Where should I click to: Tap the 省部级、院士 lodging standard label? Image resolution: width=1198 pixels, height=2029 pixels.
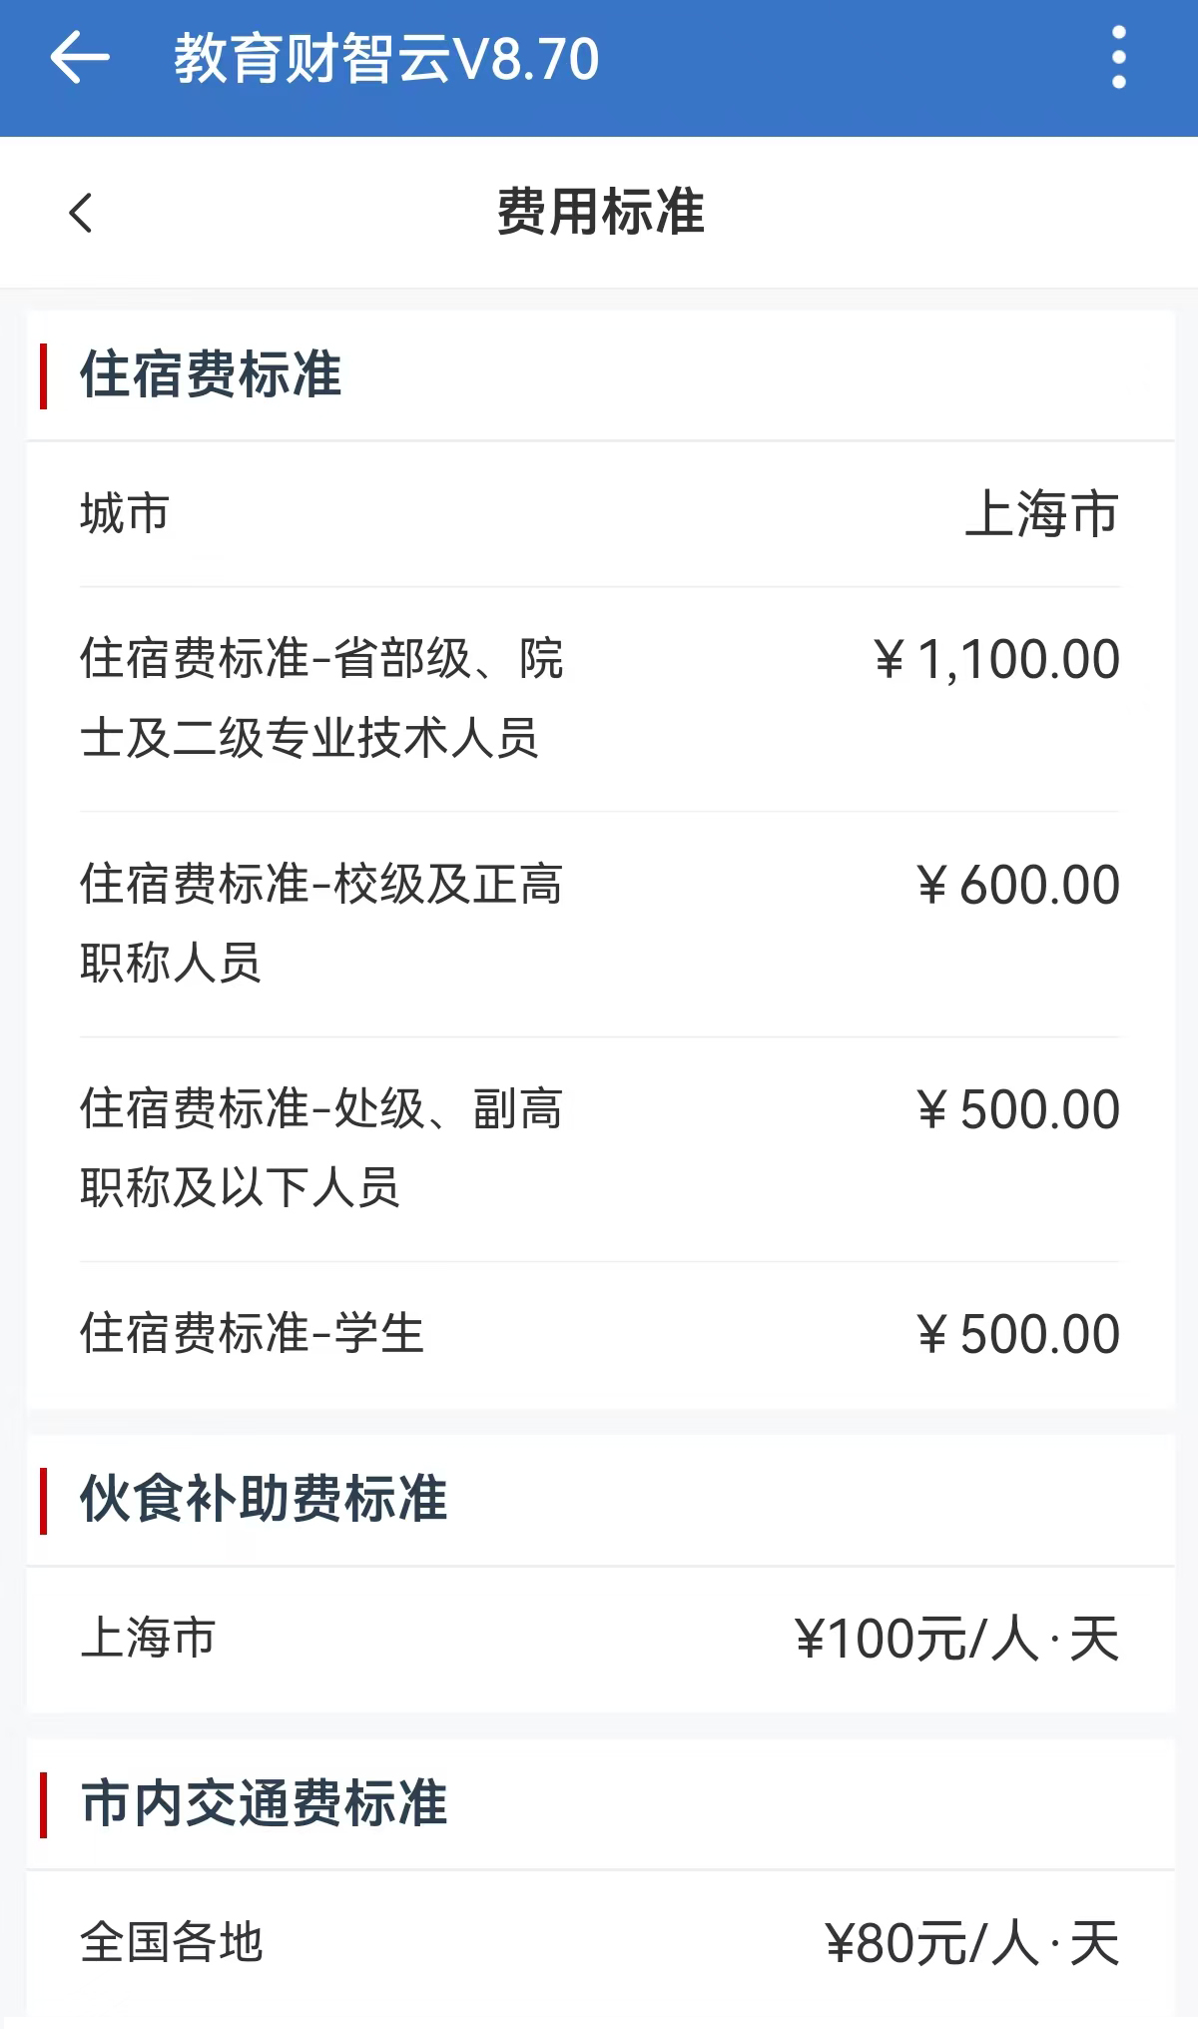coord(321,698)
